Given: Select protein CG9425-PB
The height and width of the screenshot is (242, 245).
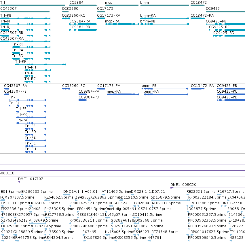Looking at the screenshot, I should [231, 89].
